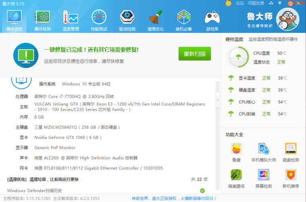This screenshot has width=306, height=202.
Task: Click the green check for Windows Defender扫描历史
Action: 202,191
